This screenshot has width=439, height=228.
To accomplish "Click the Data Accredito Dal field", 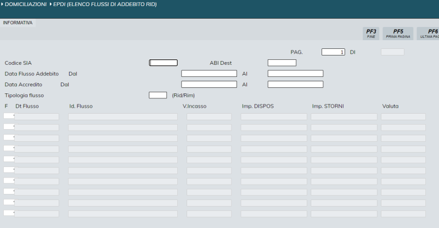I will tap(209, 85).
